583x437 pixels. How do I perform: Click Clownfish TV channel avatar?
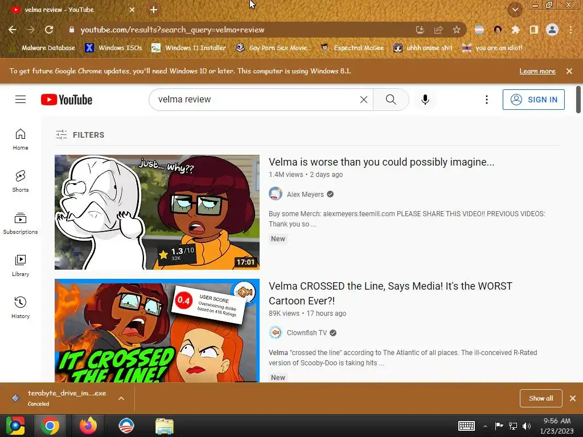tap(276, 332)
